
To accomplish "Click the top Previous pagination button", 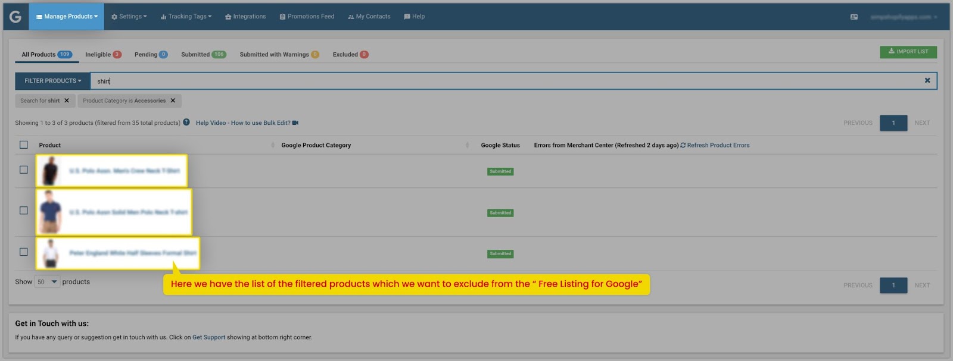I will (x=858, y=123).
